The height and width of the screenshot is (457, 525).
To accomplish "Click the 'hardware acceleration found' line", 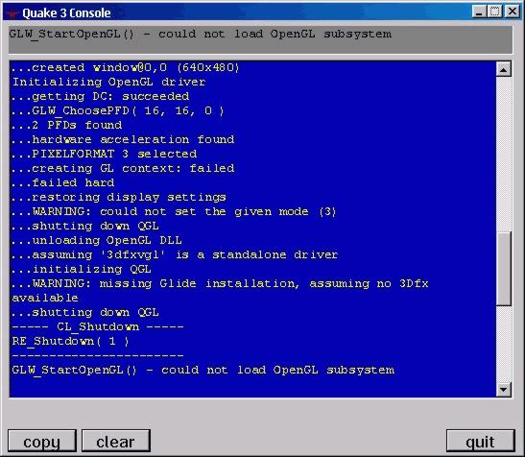I will pos(123,139).
